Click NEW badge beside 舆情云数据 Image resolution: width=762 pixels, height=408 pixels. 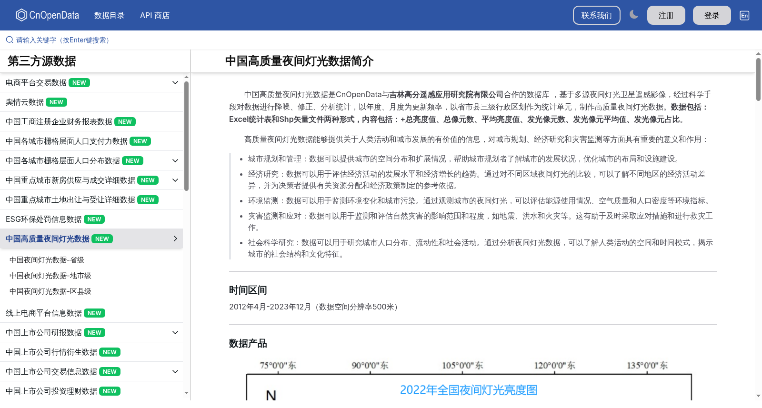[56, 102]
